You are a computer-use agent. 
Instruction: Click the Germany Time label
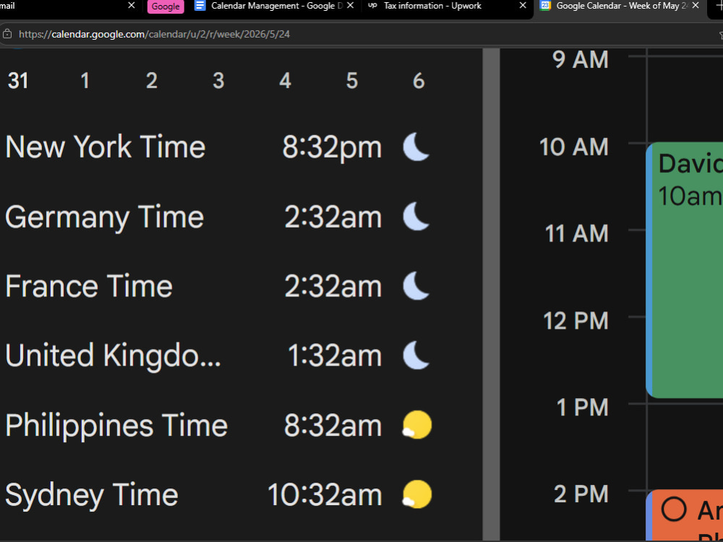click(x=104, y=217)
